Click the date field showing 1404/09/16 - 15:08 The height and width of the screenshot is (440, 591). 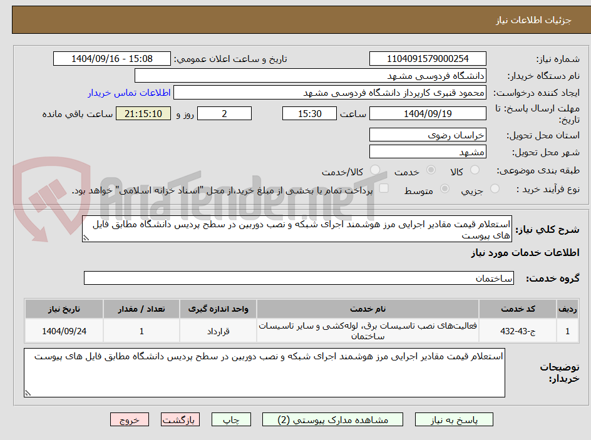(111, 58)
